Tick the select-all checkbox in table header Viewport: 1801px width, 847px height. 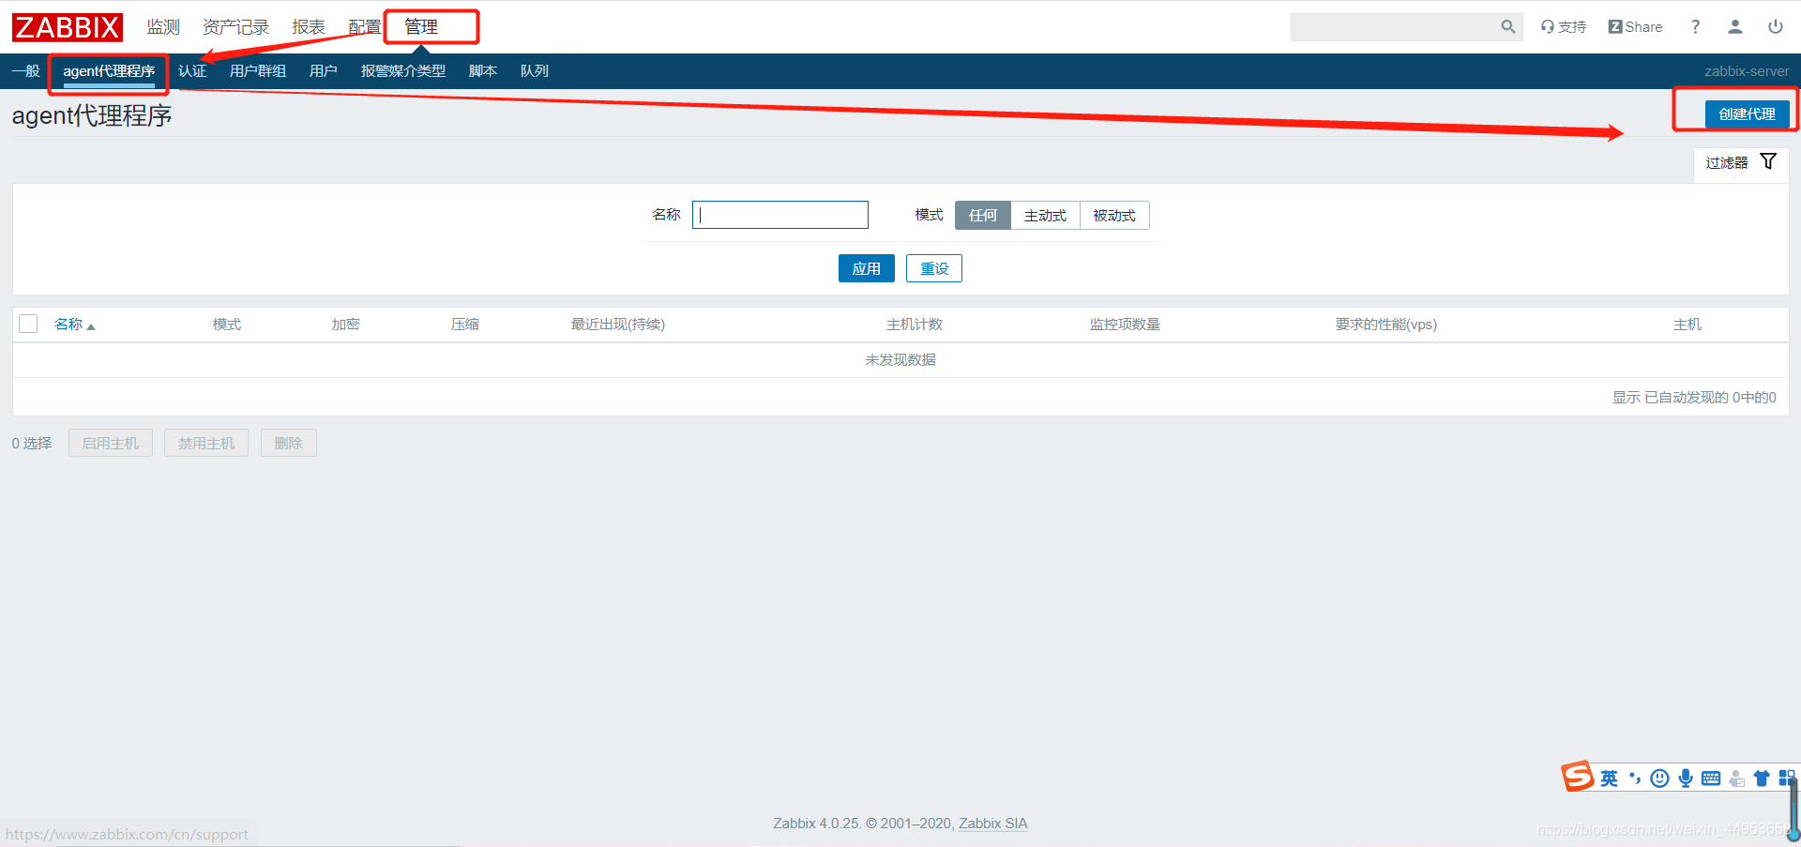point(28,324)
